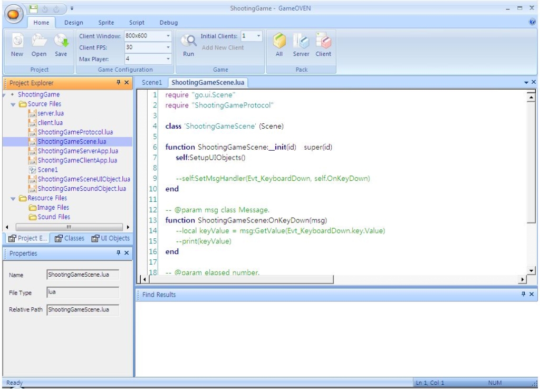Select ShootingGameProtocol.lua file
Image resolution: width=540 pixels, height=389 pixels.
pyautogui.click(x=75, y=132)
